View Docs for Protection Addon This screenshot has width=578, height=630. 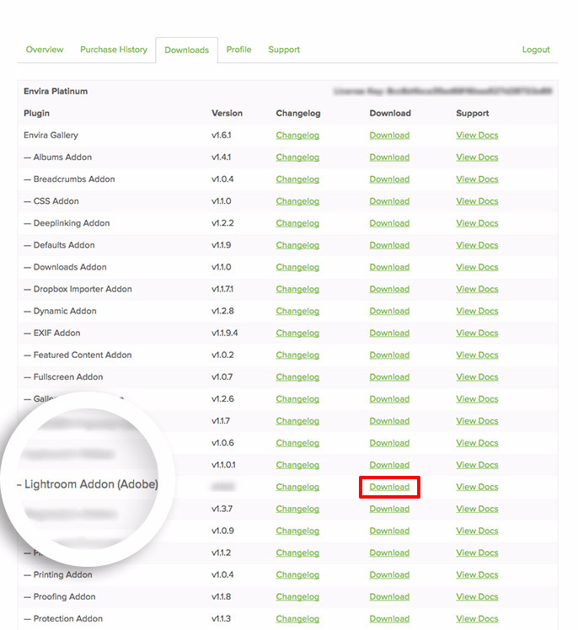477,619
